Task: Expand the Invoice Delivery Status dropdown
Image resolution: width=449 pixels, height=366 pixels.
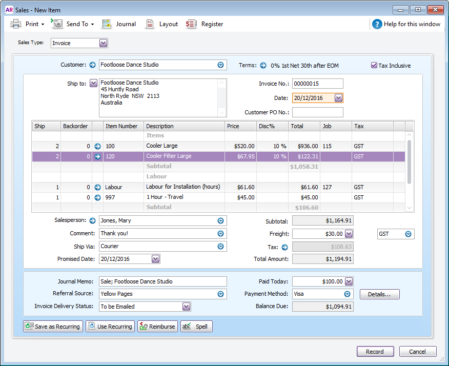Action: [x=187, y=307]
